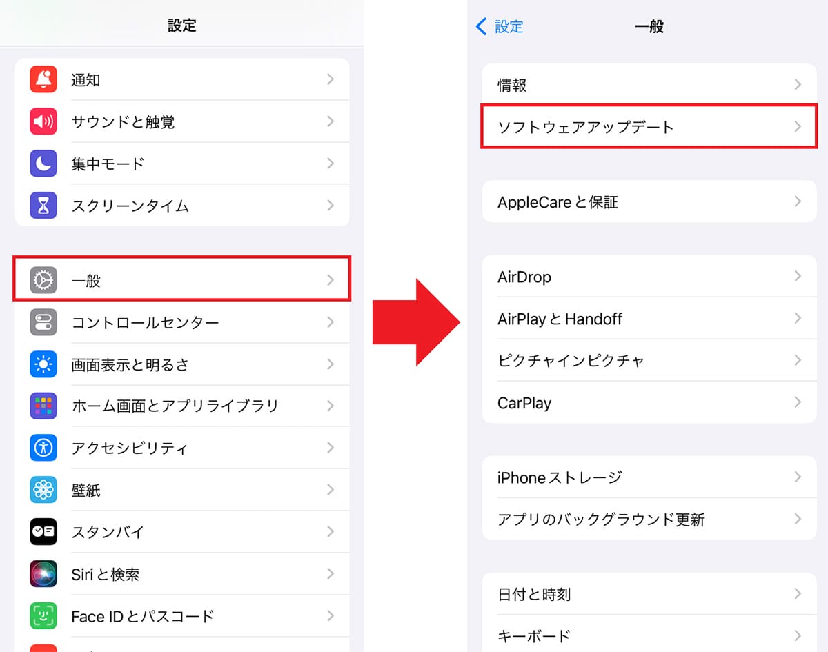Tap the General gear icon

(x=43, y=280)
